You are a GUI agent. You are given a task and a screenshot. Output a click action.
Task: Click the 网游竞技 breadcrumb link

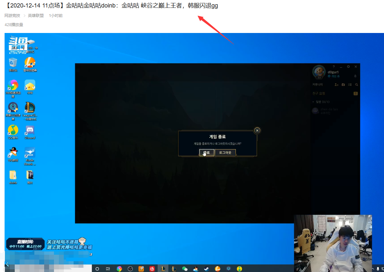click(12, 16)
